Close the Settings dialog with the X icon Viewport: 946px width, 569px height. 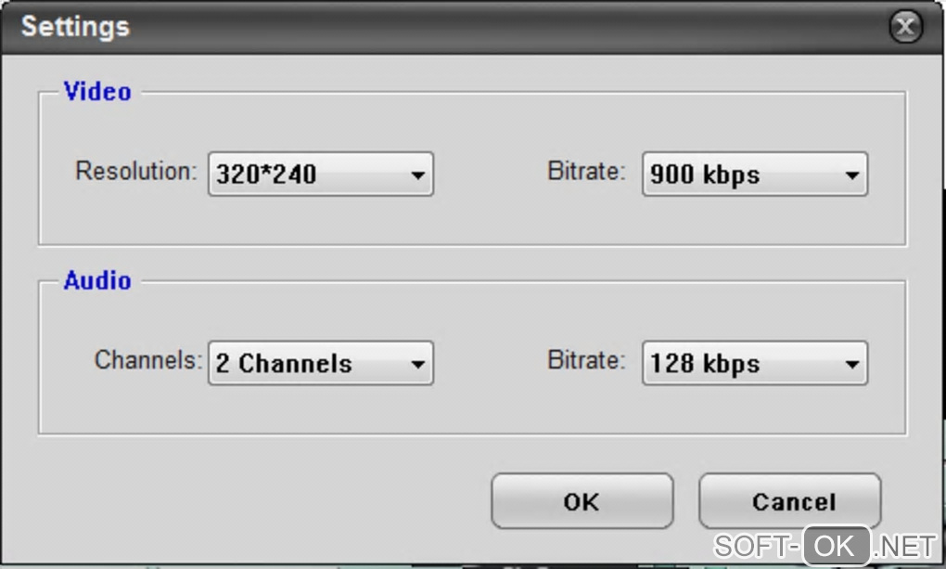905,27
